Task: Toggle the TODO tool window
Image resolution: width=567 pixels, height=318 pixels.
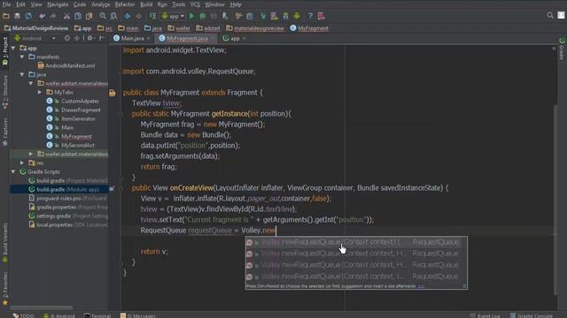Action: (x=24, y=315)
